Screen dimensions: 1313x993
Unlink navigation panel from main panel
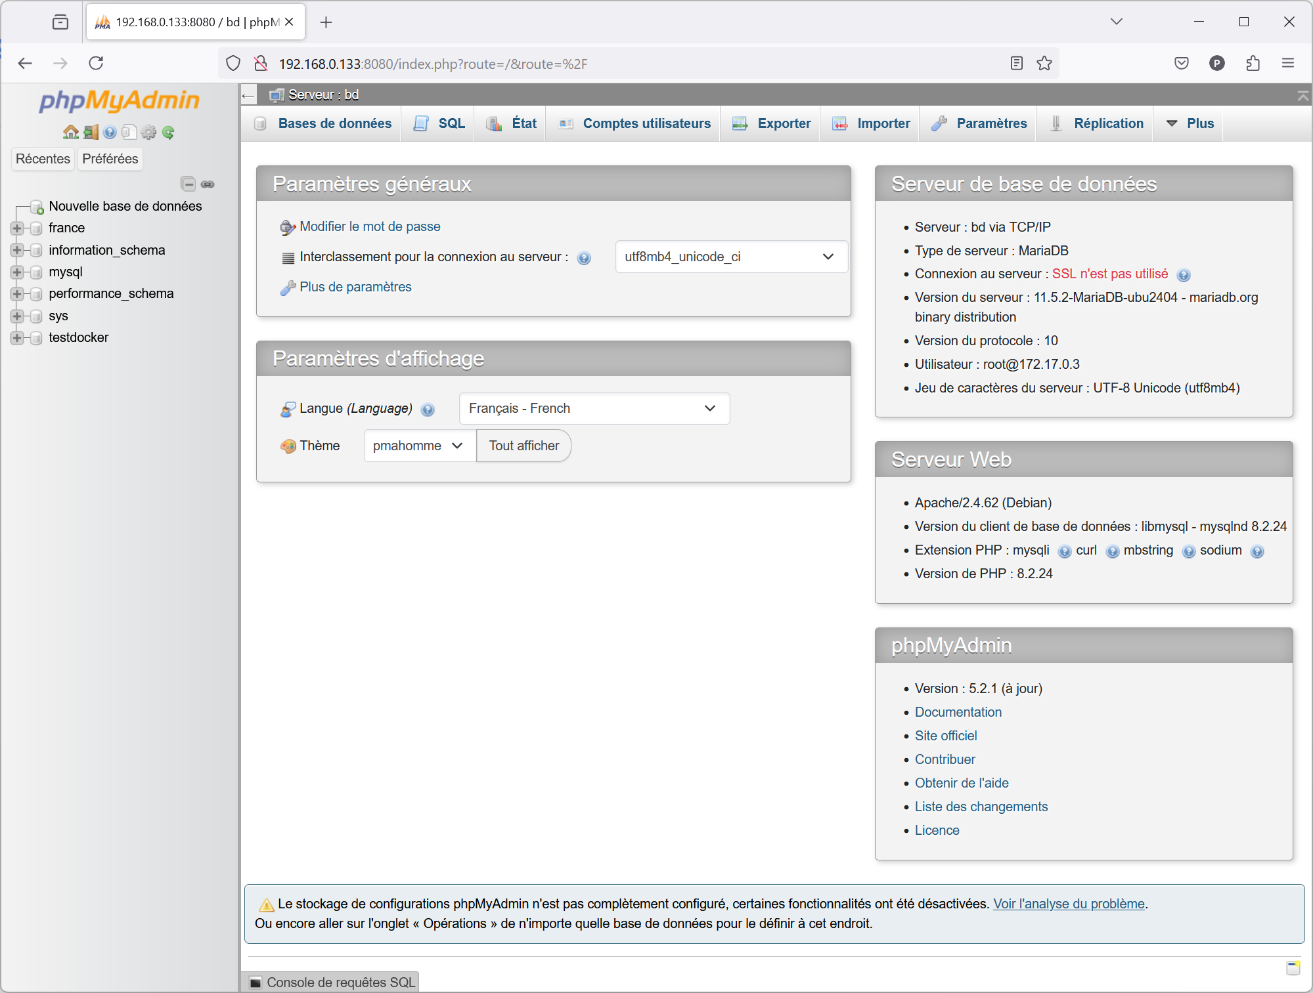coord(208,184)
